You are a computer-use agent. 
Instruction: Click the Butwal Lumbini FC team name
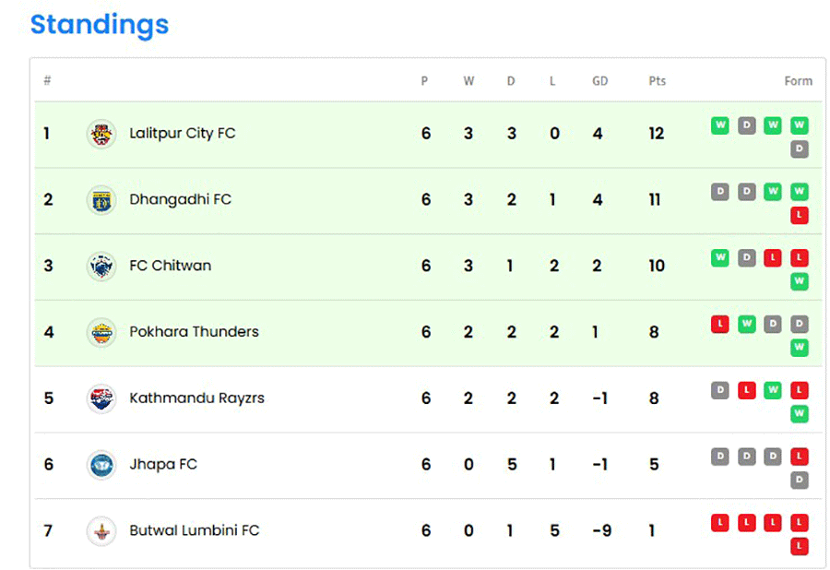[195, 530]
